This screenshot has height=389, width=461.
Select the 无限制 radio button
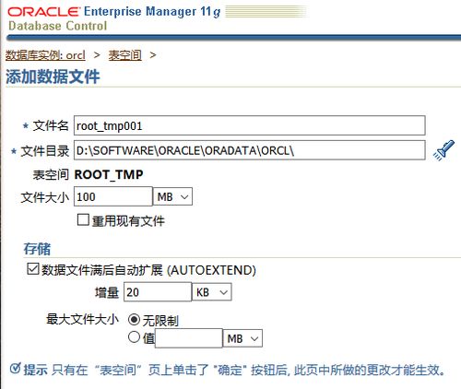coord(134,320)
